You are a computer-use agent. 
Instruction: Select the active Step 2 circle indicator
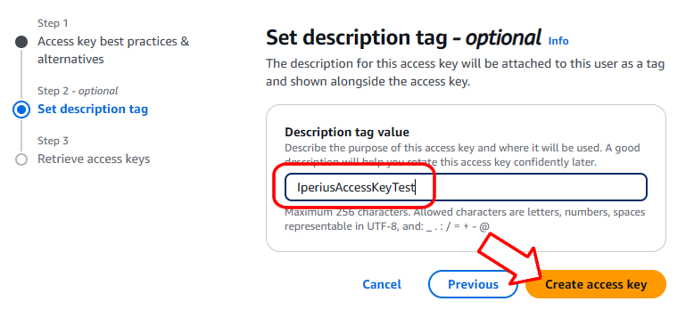[21, 110]
